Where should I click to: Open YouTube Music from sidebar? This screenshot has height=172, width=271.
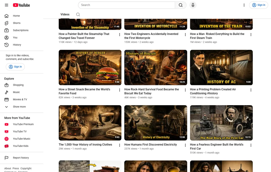[22, 139]
